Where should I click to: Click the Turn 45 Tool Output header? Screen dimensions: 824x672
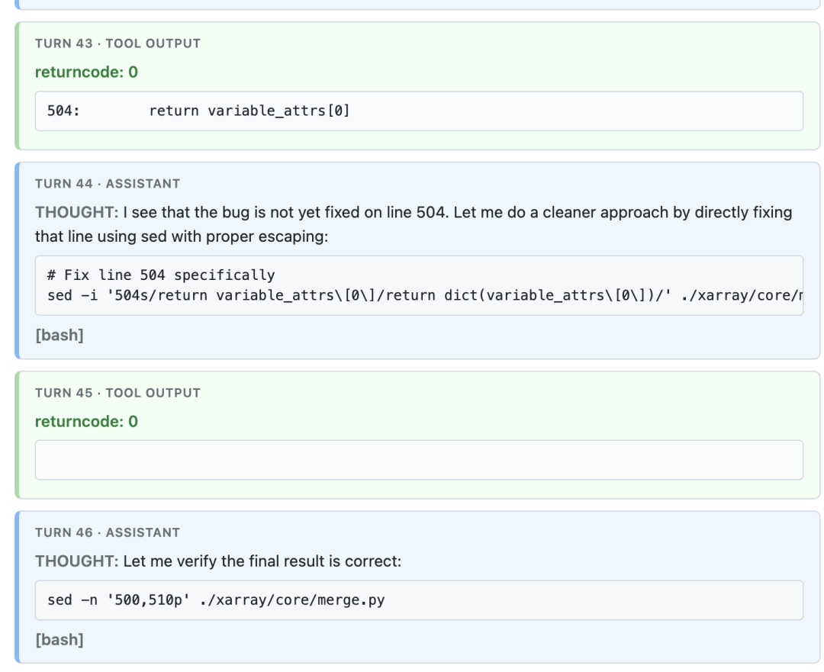pyautogui.click(x=117, y=393)
